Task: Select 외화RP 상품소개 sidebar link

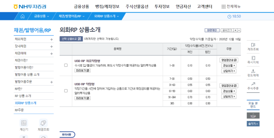Action: pyautogui.click(x=25, y=103)
